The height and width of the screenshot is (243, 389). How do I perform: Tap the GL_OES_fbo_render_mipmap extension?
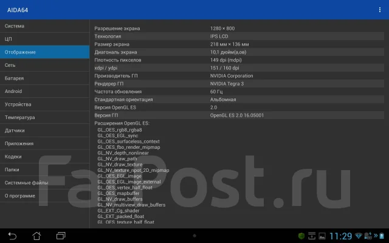point(129,147)
